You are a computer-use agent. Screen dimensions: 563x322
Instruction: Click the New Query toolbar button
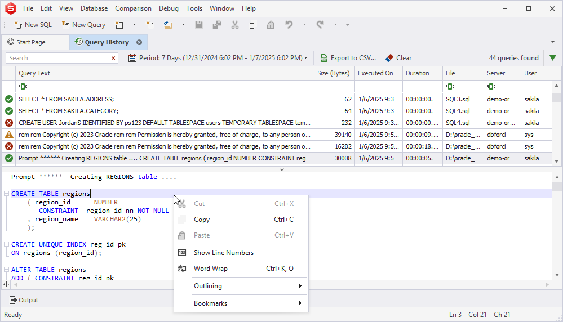click(x=83, y=25)
